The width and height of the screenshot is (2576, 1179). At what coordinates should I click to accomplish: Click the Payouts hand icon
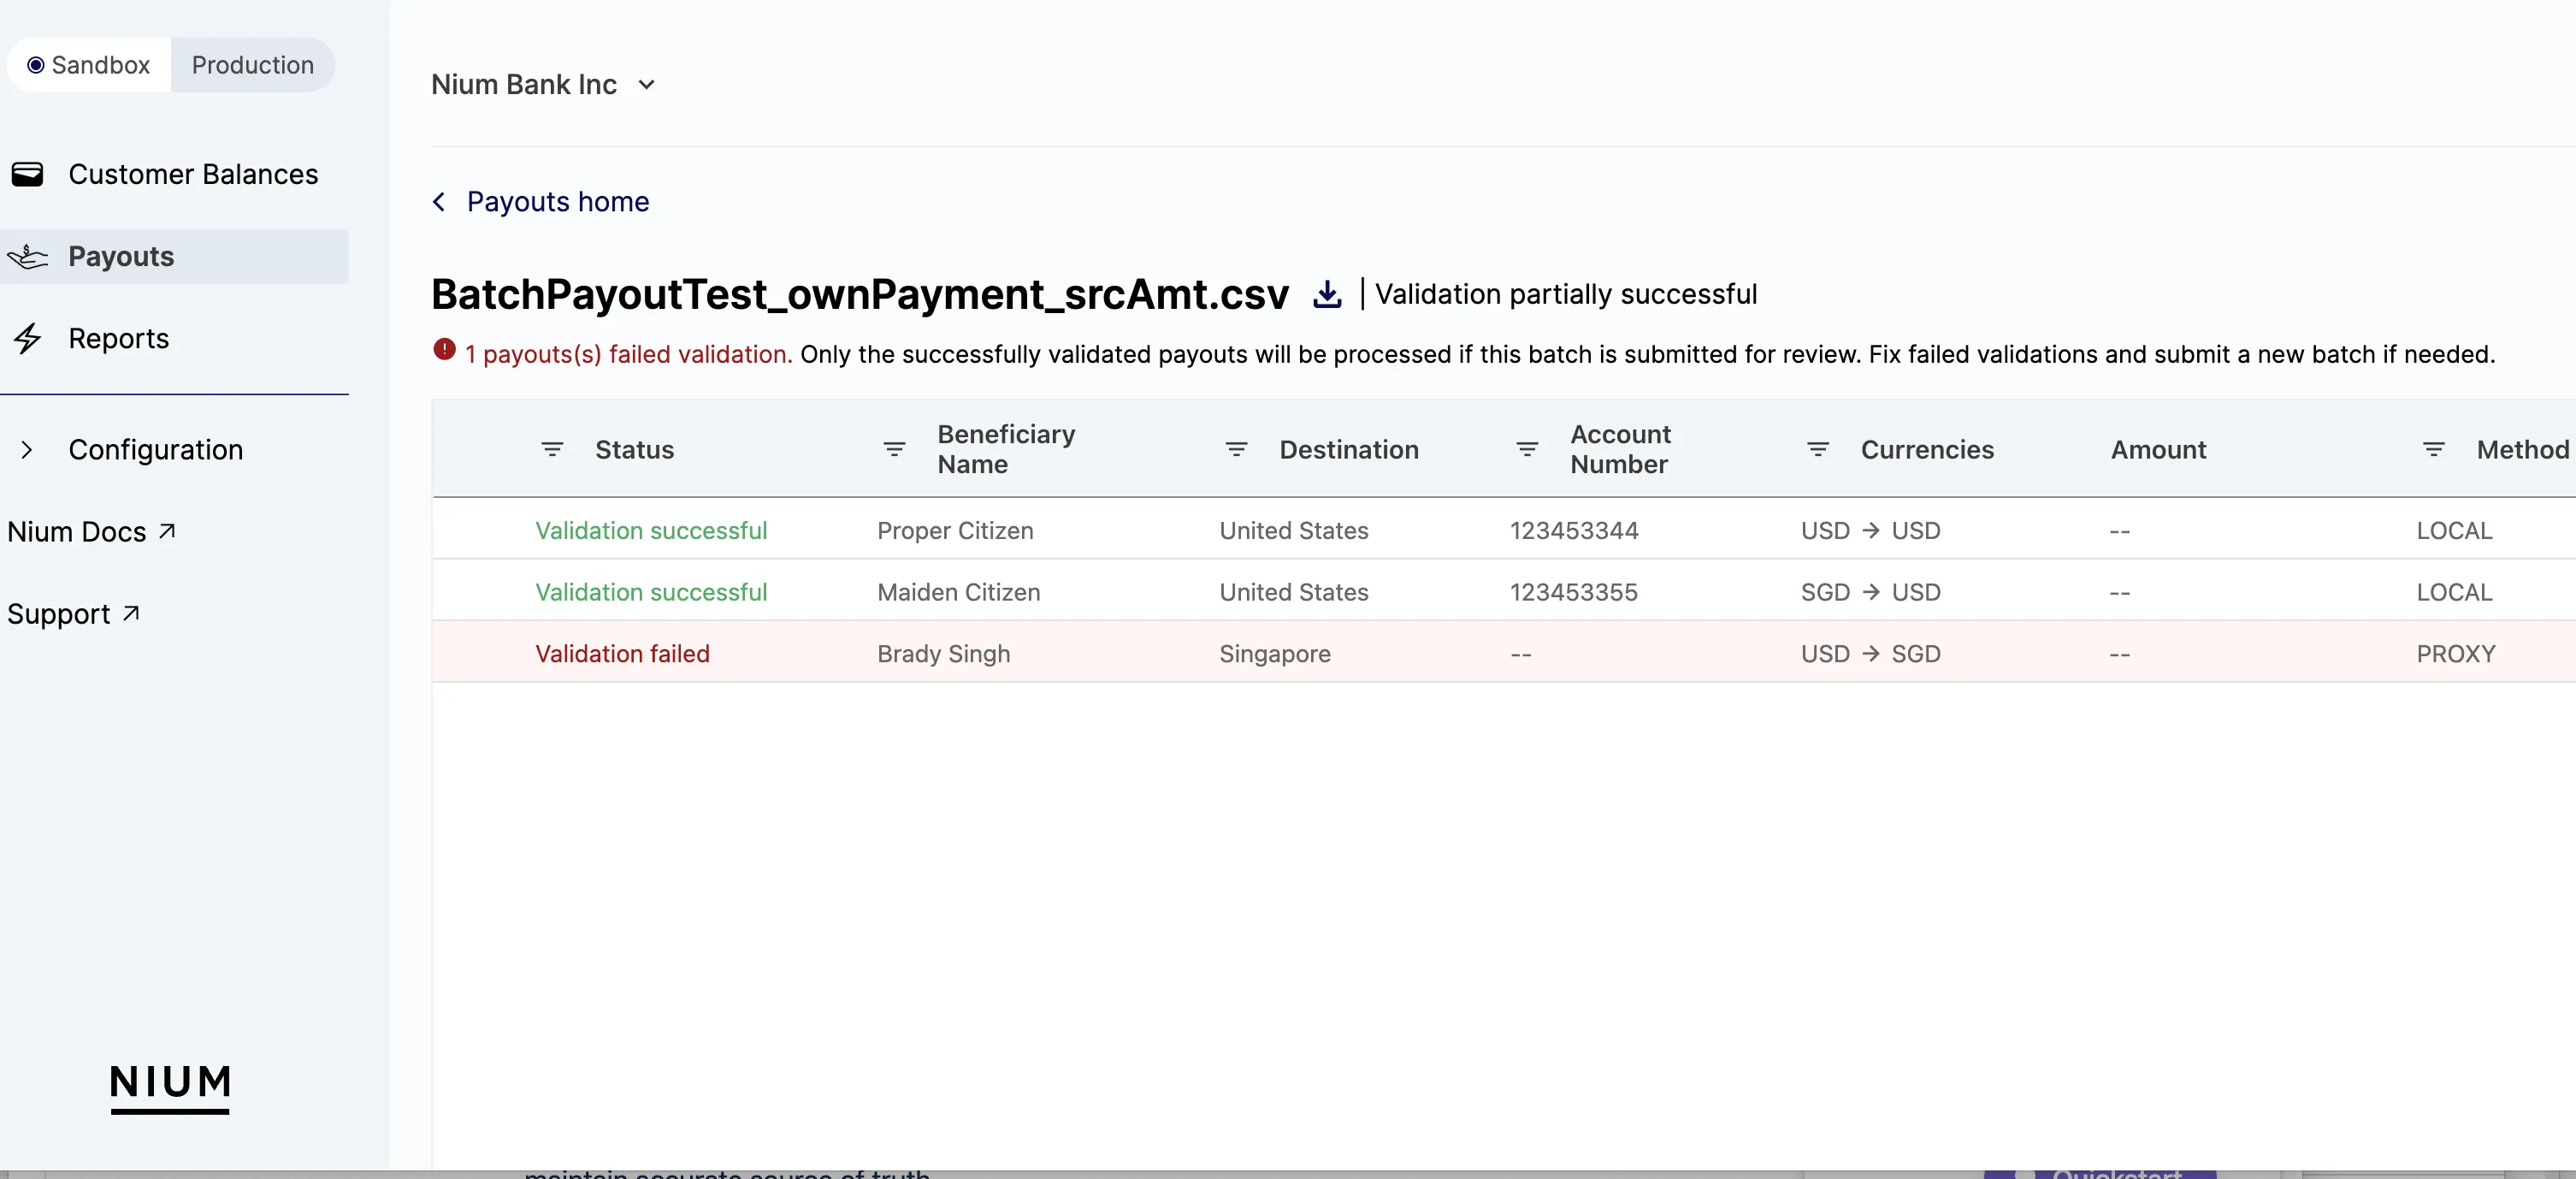[28, 257]
